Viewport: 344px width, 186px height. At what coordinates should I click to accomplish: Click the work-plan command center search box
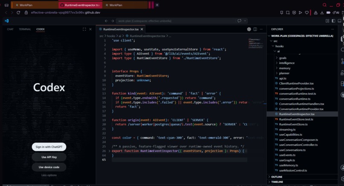[x=175, y=21]
